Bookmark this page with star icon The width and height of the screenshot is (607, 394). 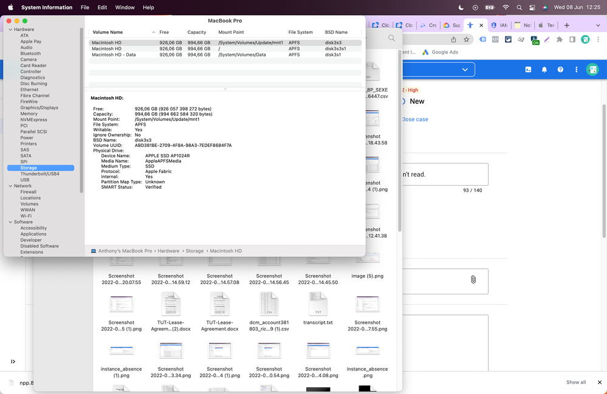tap(467, 39)
